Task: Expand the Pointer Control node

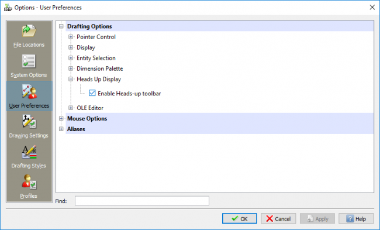Action: pyautogui.click(x=71, y=37)
